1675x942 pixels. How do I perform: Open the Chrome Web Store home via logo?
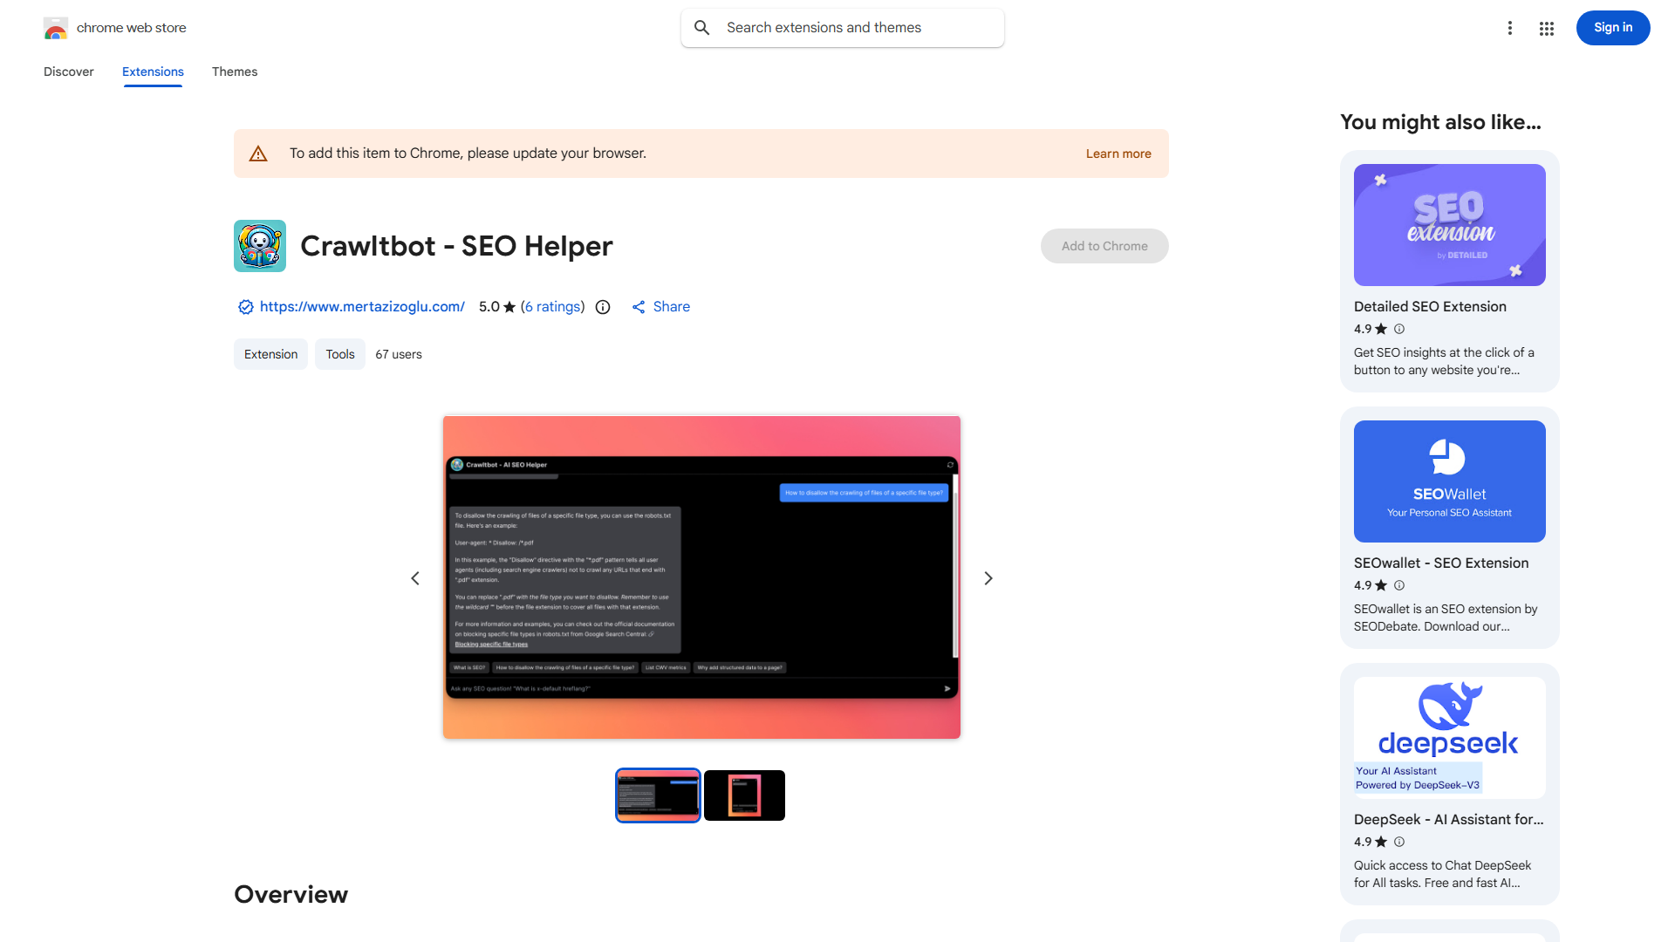click(x=56, y=27)
